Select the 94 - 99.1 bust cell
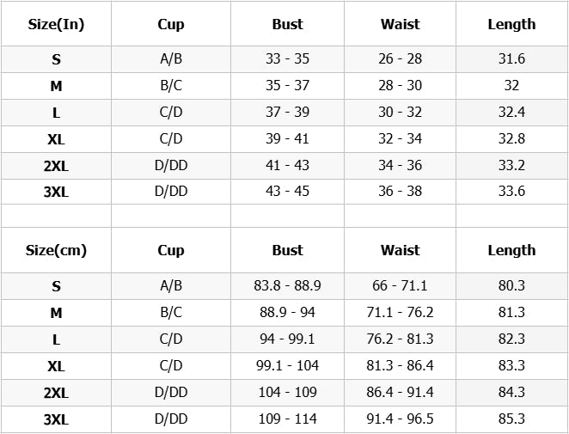 tap(287, 339)
